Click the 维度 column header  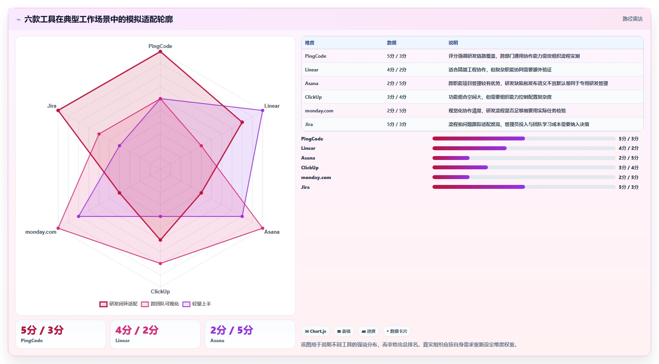[x=310, y=43]
